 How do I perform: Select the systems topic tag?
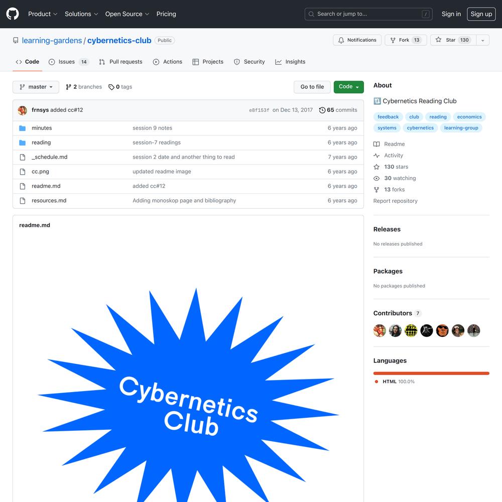point(387,128)
